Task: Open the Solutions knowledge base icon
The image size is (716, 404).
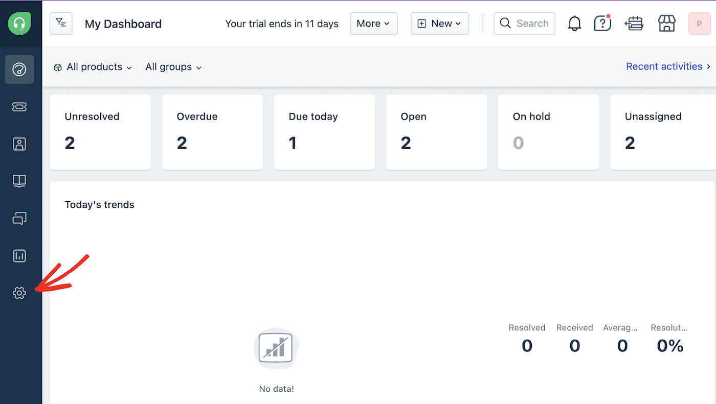Action: [x=19, y=181]
